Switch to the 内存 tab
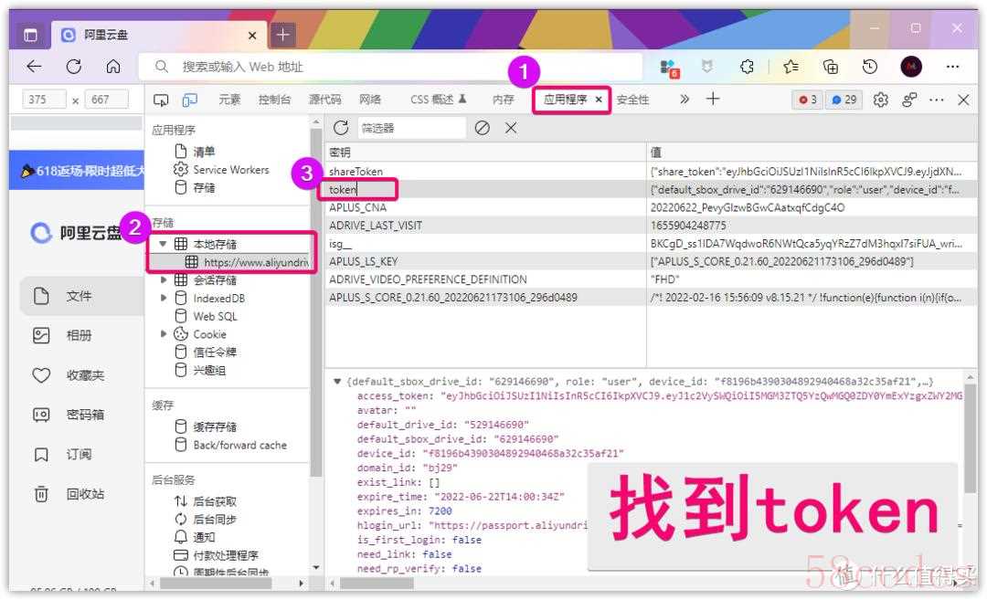 click(504, 100)
